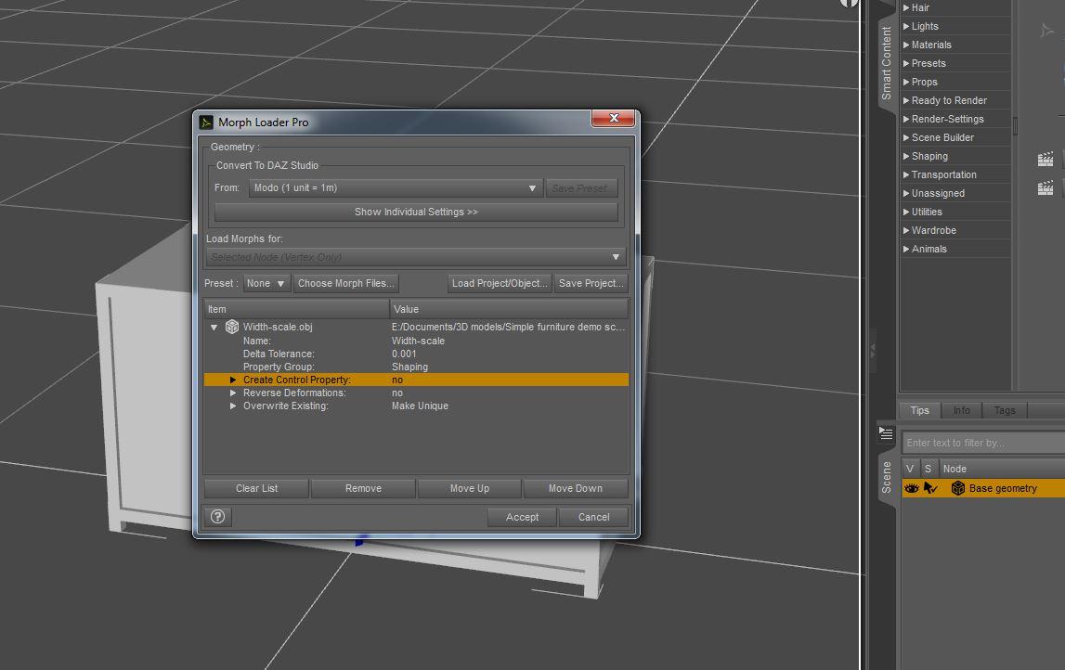Viewport: 1065px width, 670px height.
Task: Open the From: Modo unit dropdown
Action: [x=396, y=188]
